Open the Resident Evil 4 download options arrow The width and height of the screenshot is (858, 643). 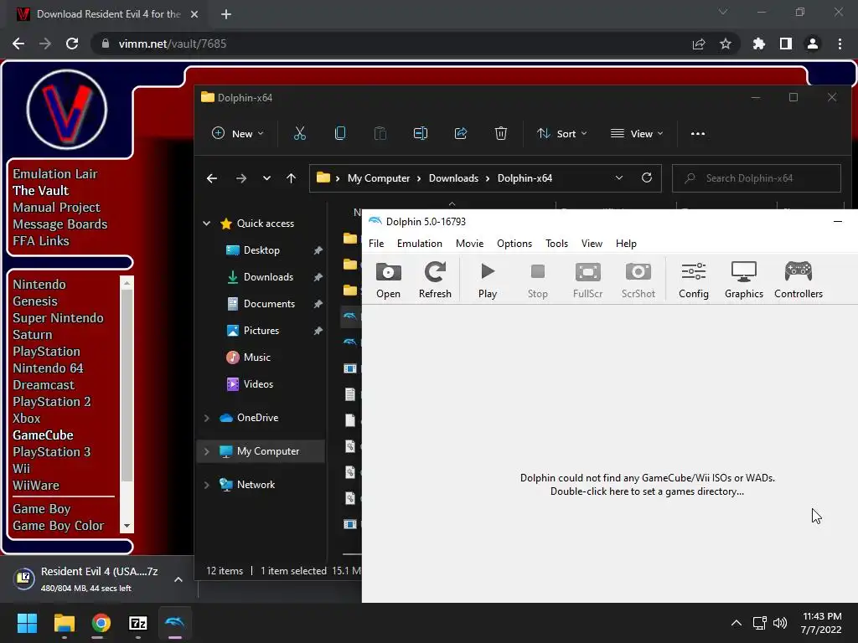point(178,579)
